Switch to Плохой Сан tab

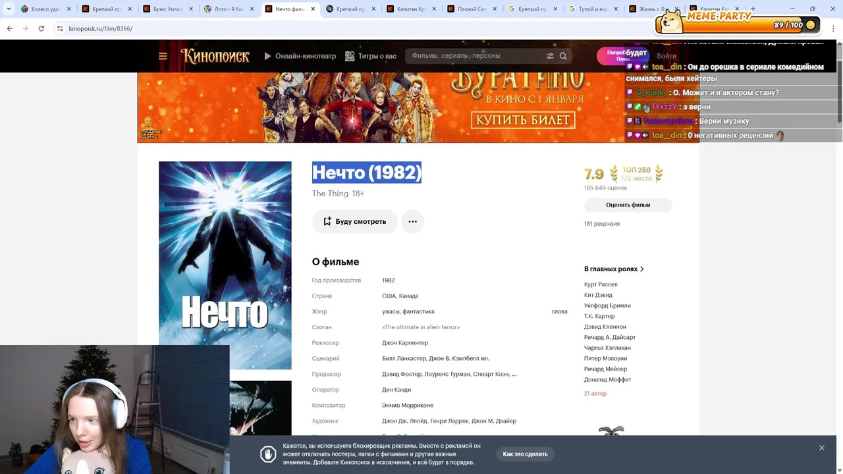pos(472,9)
